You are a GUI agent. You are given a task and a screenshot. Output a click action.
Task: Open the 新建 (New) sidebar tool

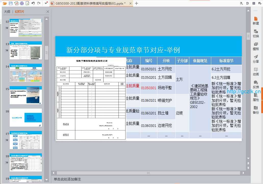pyautogui.click(x=256, y=20)
